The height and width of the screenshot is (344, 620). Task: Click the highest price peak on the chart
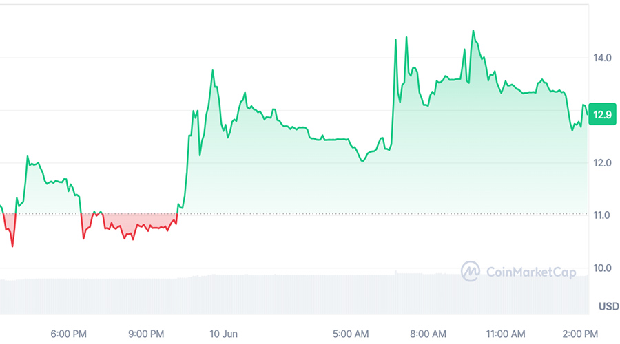[473, 31]
